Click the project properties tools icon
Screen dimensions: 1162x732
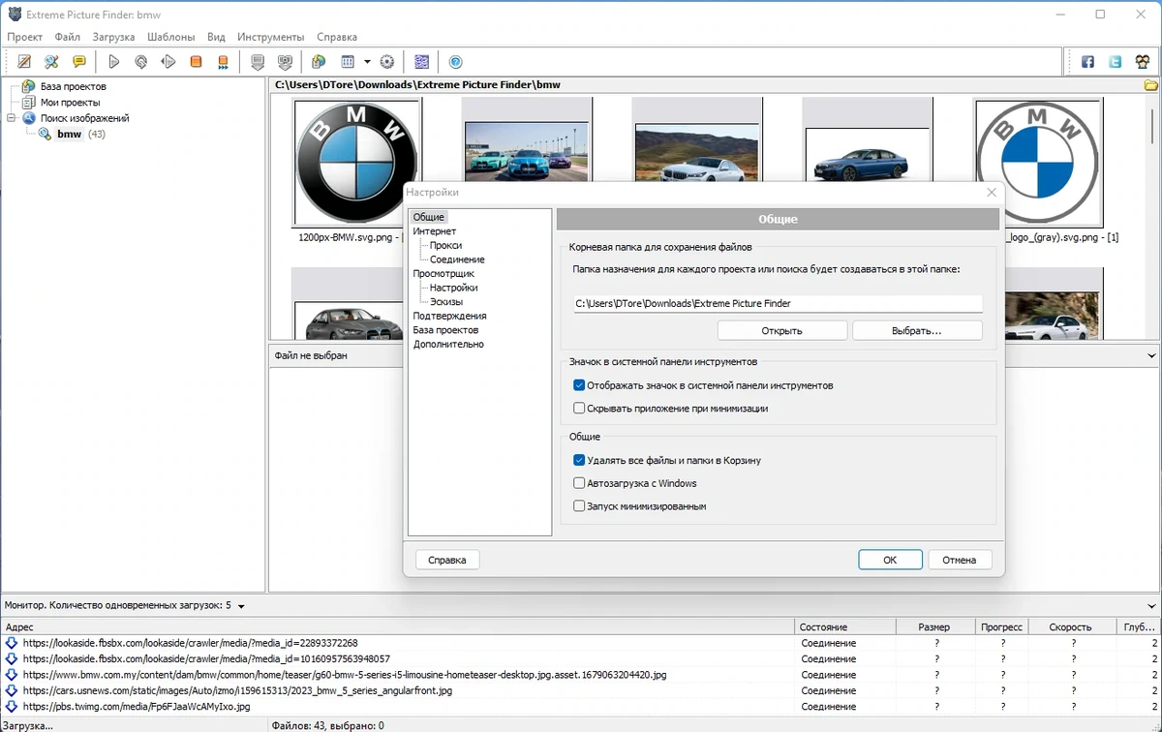[x=52, y=62]
